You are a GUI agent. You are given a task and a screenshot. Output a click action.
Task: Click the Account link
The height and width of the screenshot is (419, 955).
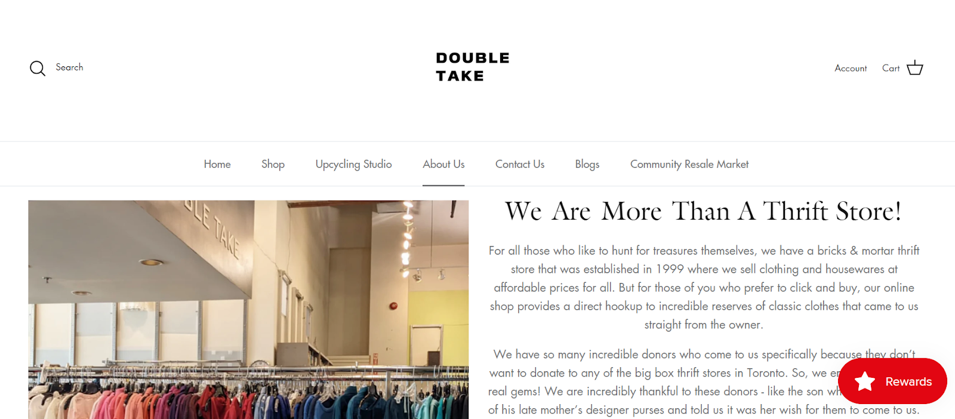click(851, 68)
